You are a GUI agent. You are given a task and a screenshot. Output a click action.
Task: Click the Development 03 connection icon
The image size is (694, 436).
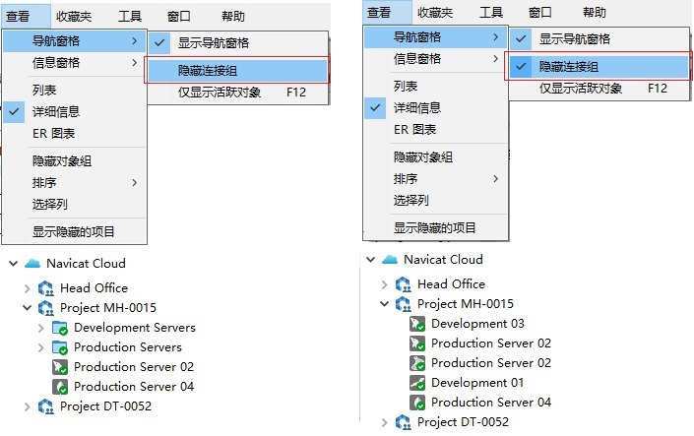pyautogui.click(x=417, y=324)
